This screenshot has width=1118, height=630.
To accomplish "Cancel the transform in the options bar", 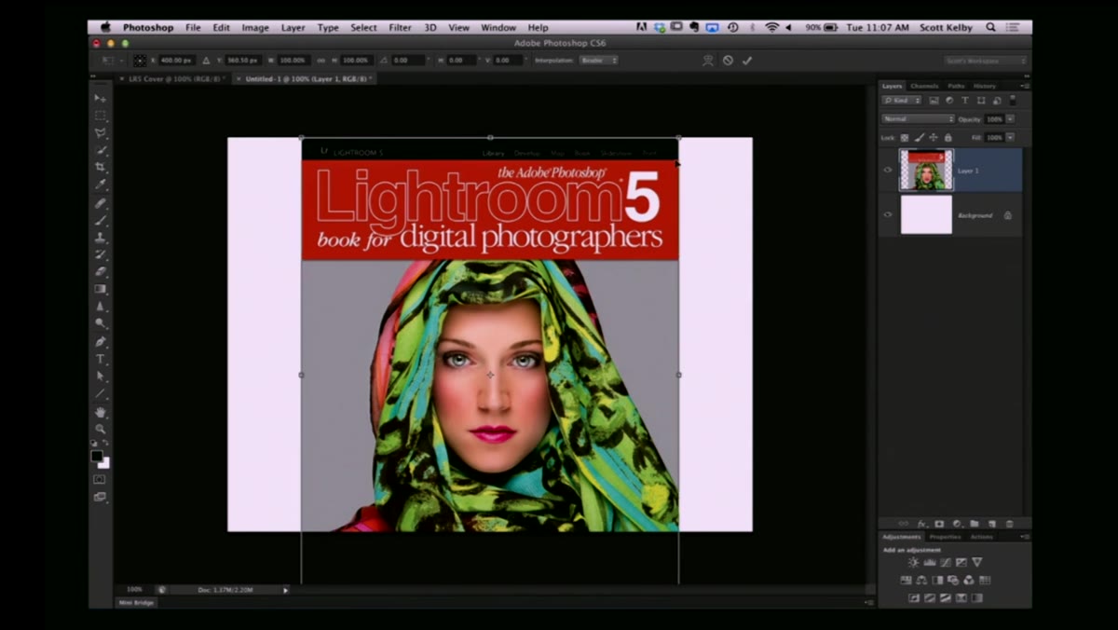I will point(728,61).
